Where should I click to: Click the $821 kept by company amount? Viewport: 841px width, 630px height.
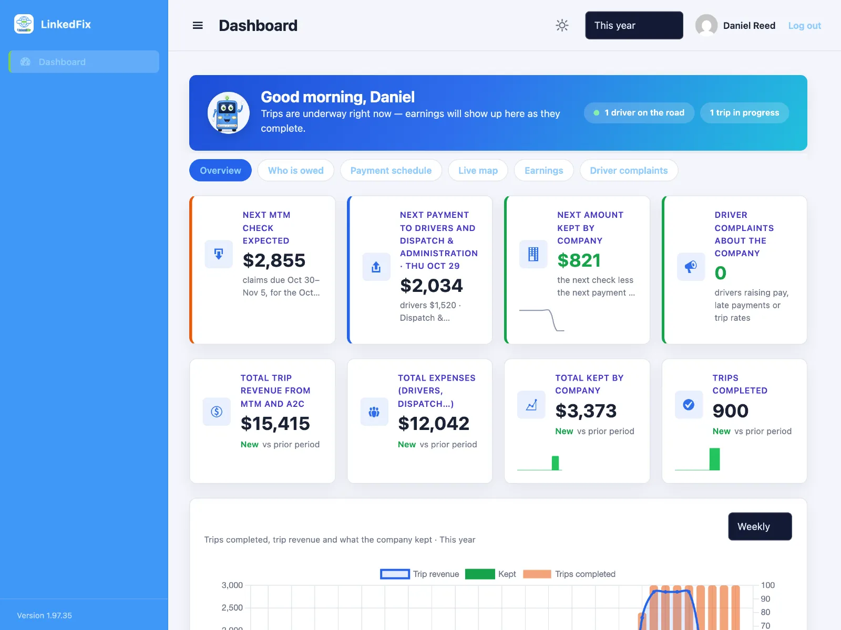coord(579,260)
